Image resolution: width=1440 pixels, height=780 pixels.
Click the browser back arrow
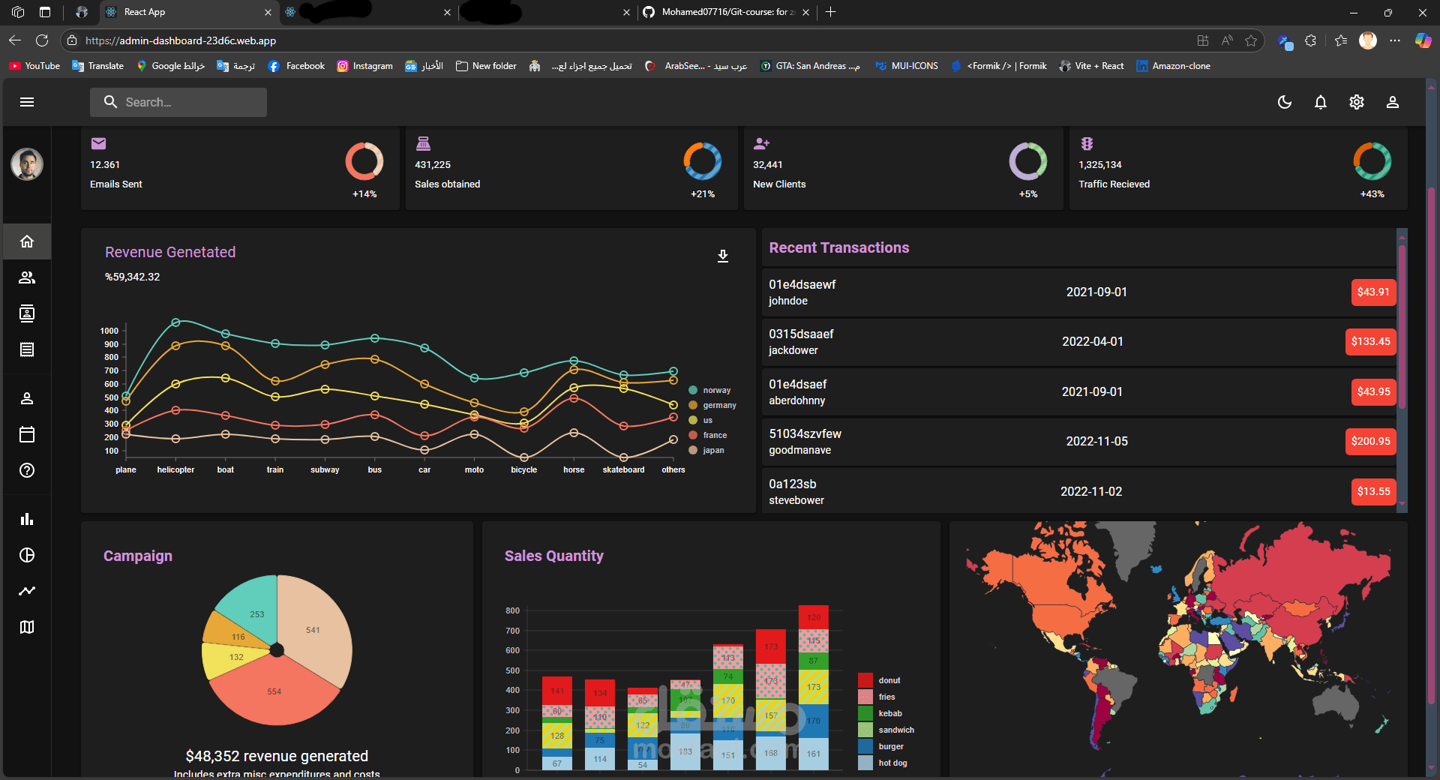[x=15, y=40]
